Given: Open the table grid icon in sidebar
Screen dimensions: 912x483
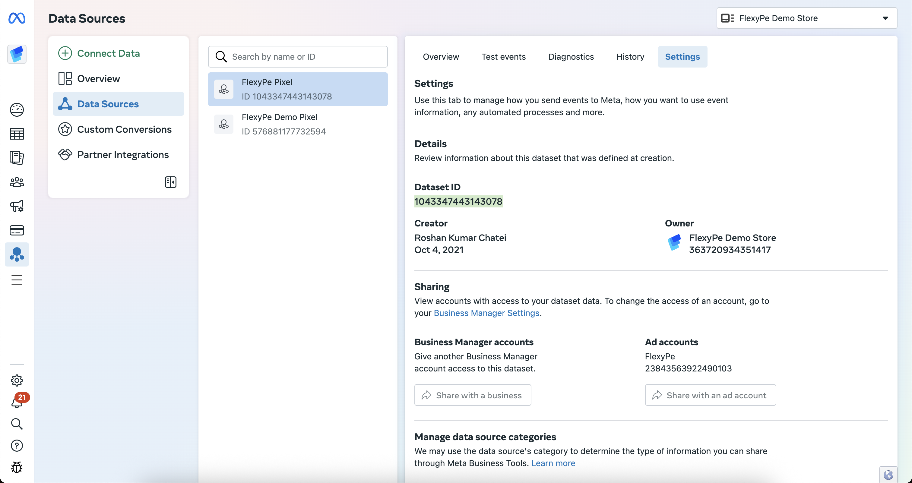Looking at the screenshot, I should pyautogui.click(x=17, y=134).
